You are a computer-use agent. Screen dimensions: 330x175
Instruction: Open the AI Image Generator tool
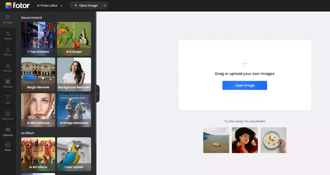(74, 110)
